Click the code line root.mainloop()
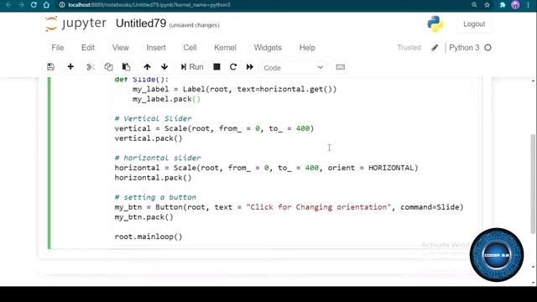 149,237
